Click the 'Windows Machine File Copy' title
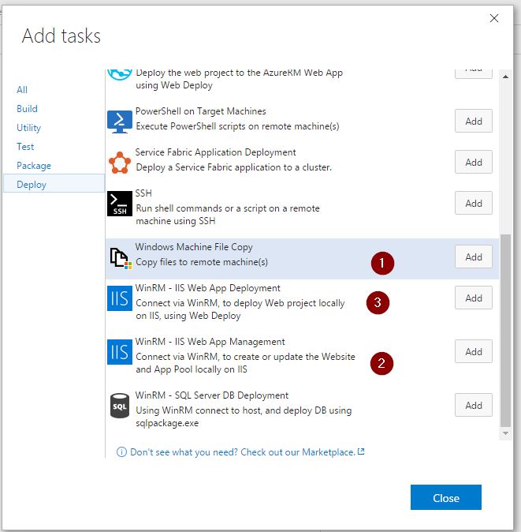 coord(194,247)
